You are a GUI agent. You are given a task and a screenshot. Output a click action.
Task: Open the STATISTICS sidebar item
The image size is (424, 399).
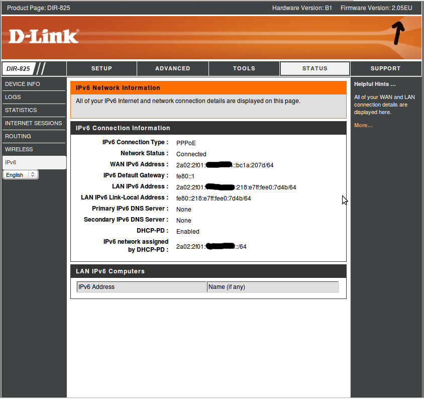[x=21, y=110]
